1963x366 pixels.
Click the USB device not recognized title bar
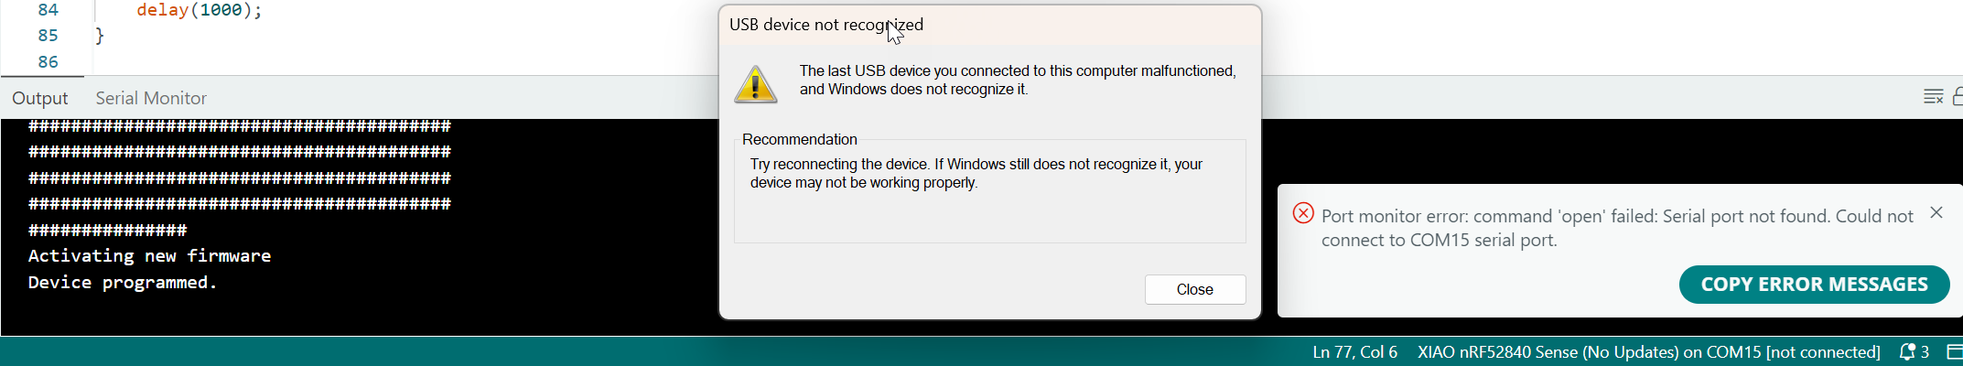990,25
